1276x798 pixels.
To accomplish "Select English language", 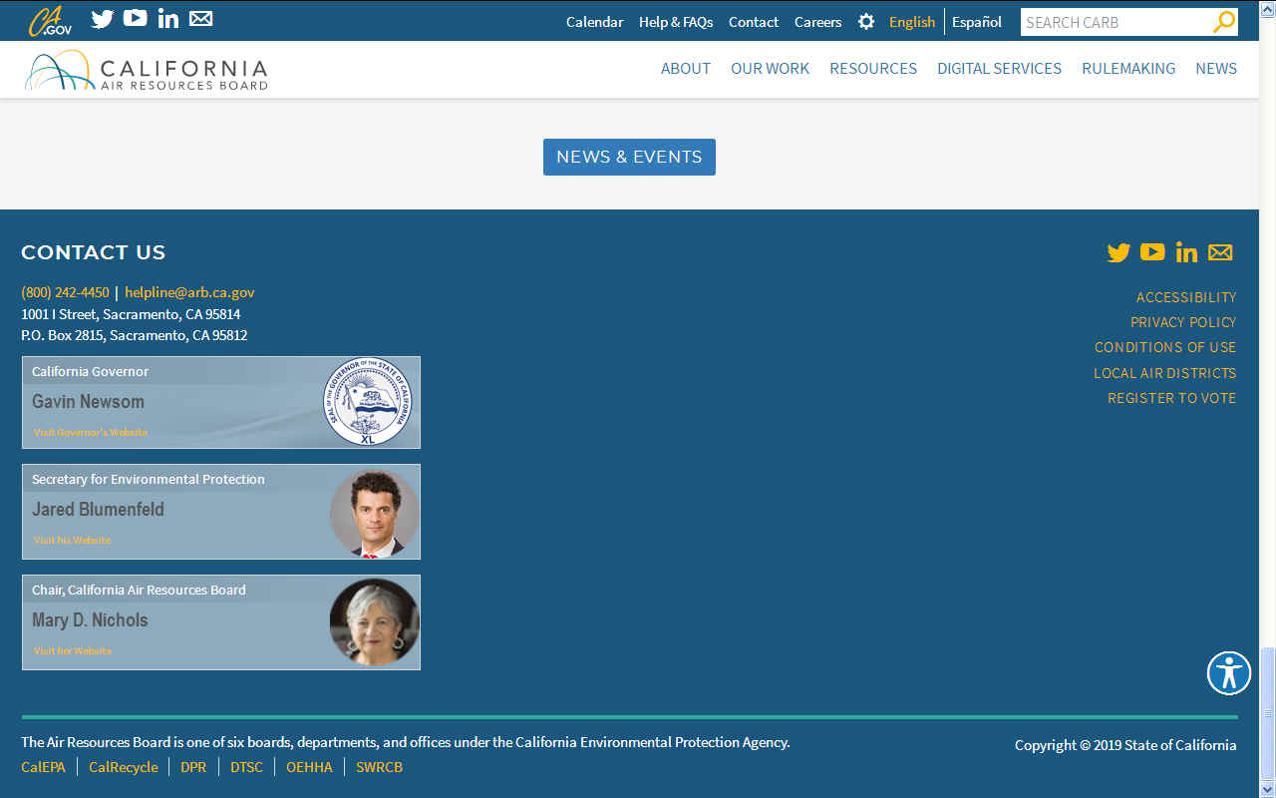I will coord(912,22).
